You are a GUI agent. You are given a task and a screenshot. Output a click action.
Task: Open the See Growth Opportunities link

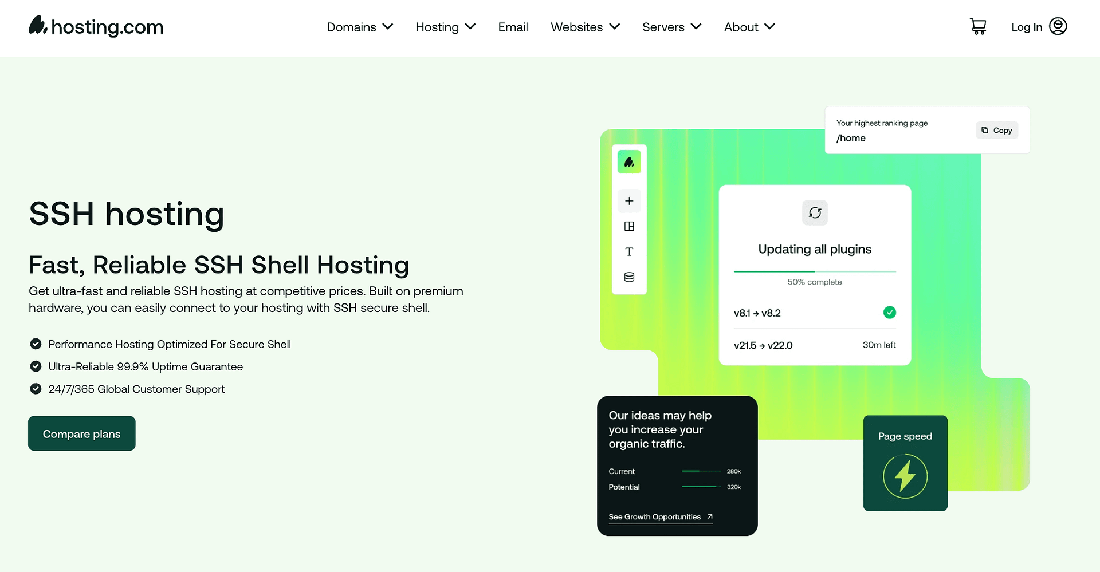654,516
